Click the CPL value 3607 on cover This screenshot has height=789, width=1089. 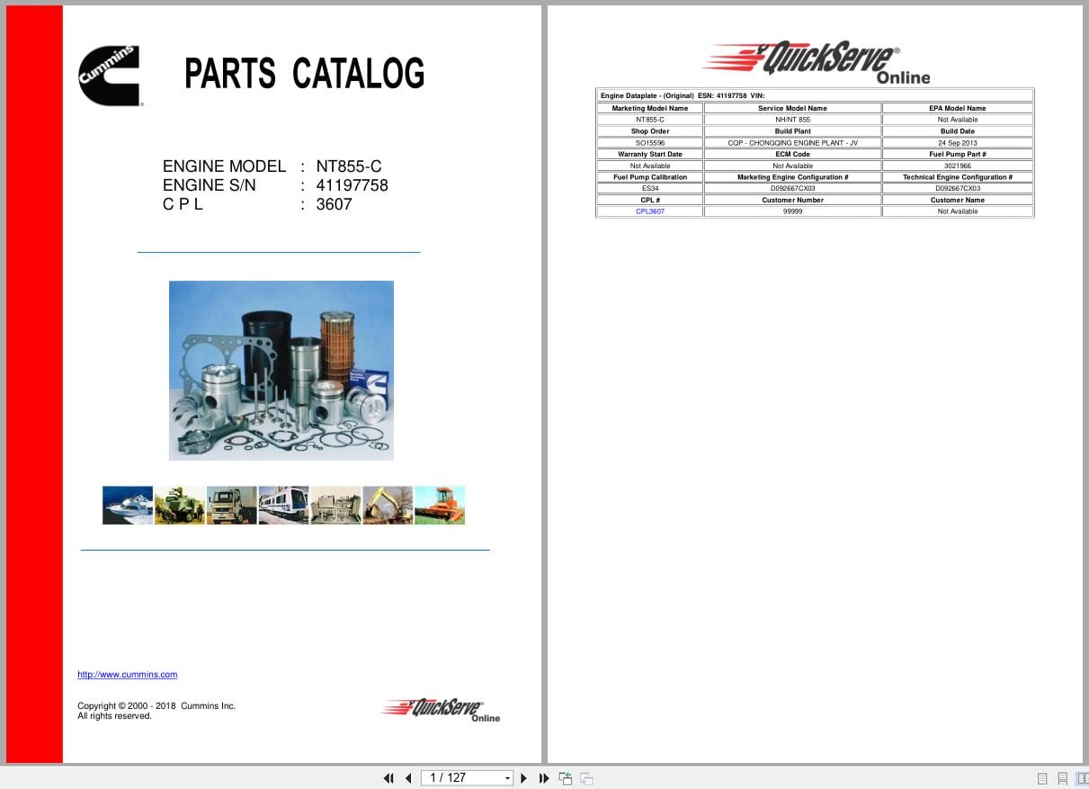click(334, 204)
